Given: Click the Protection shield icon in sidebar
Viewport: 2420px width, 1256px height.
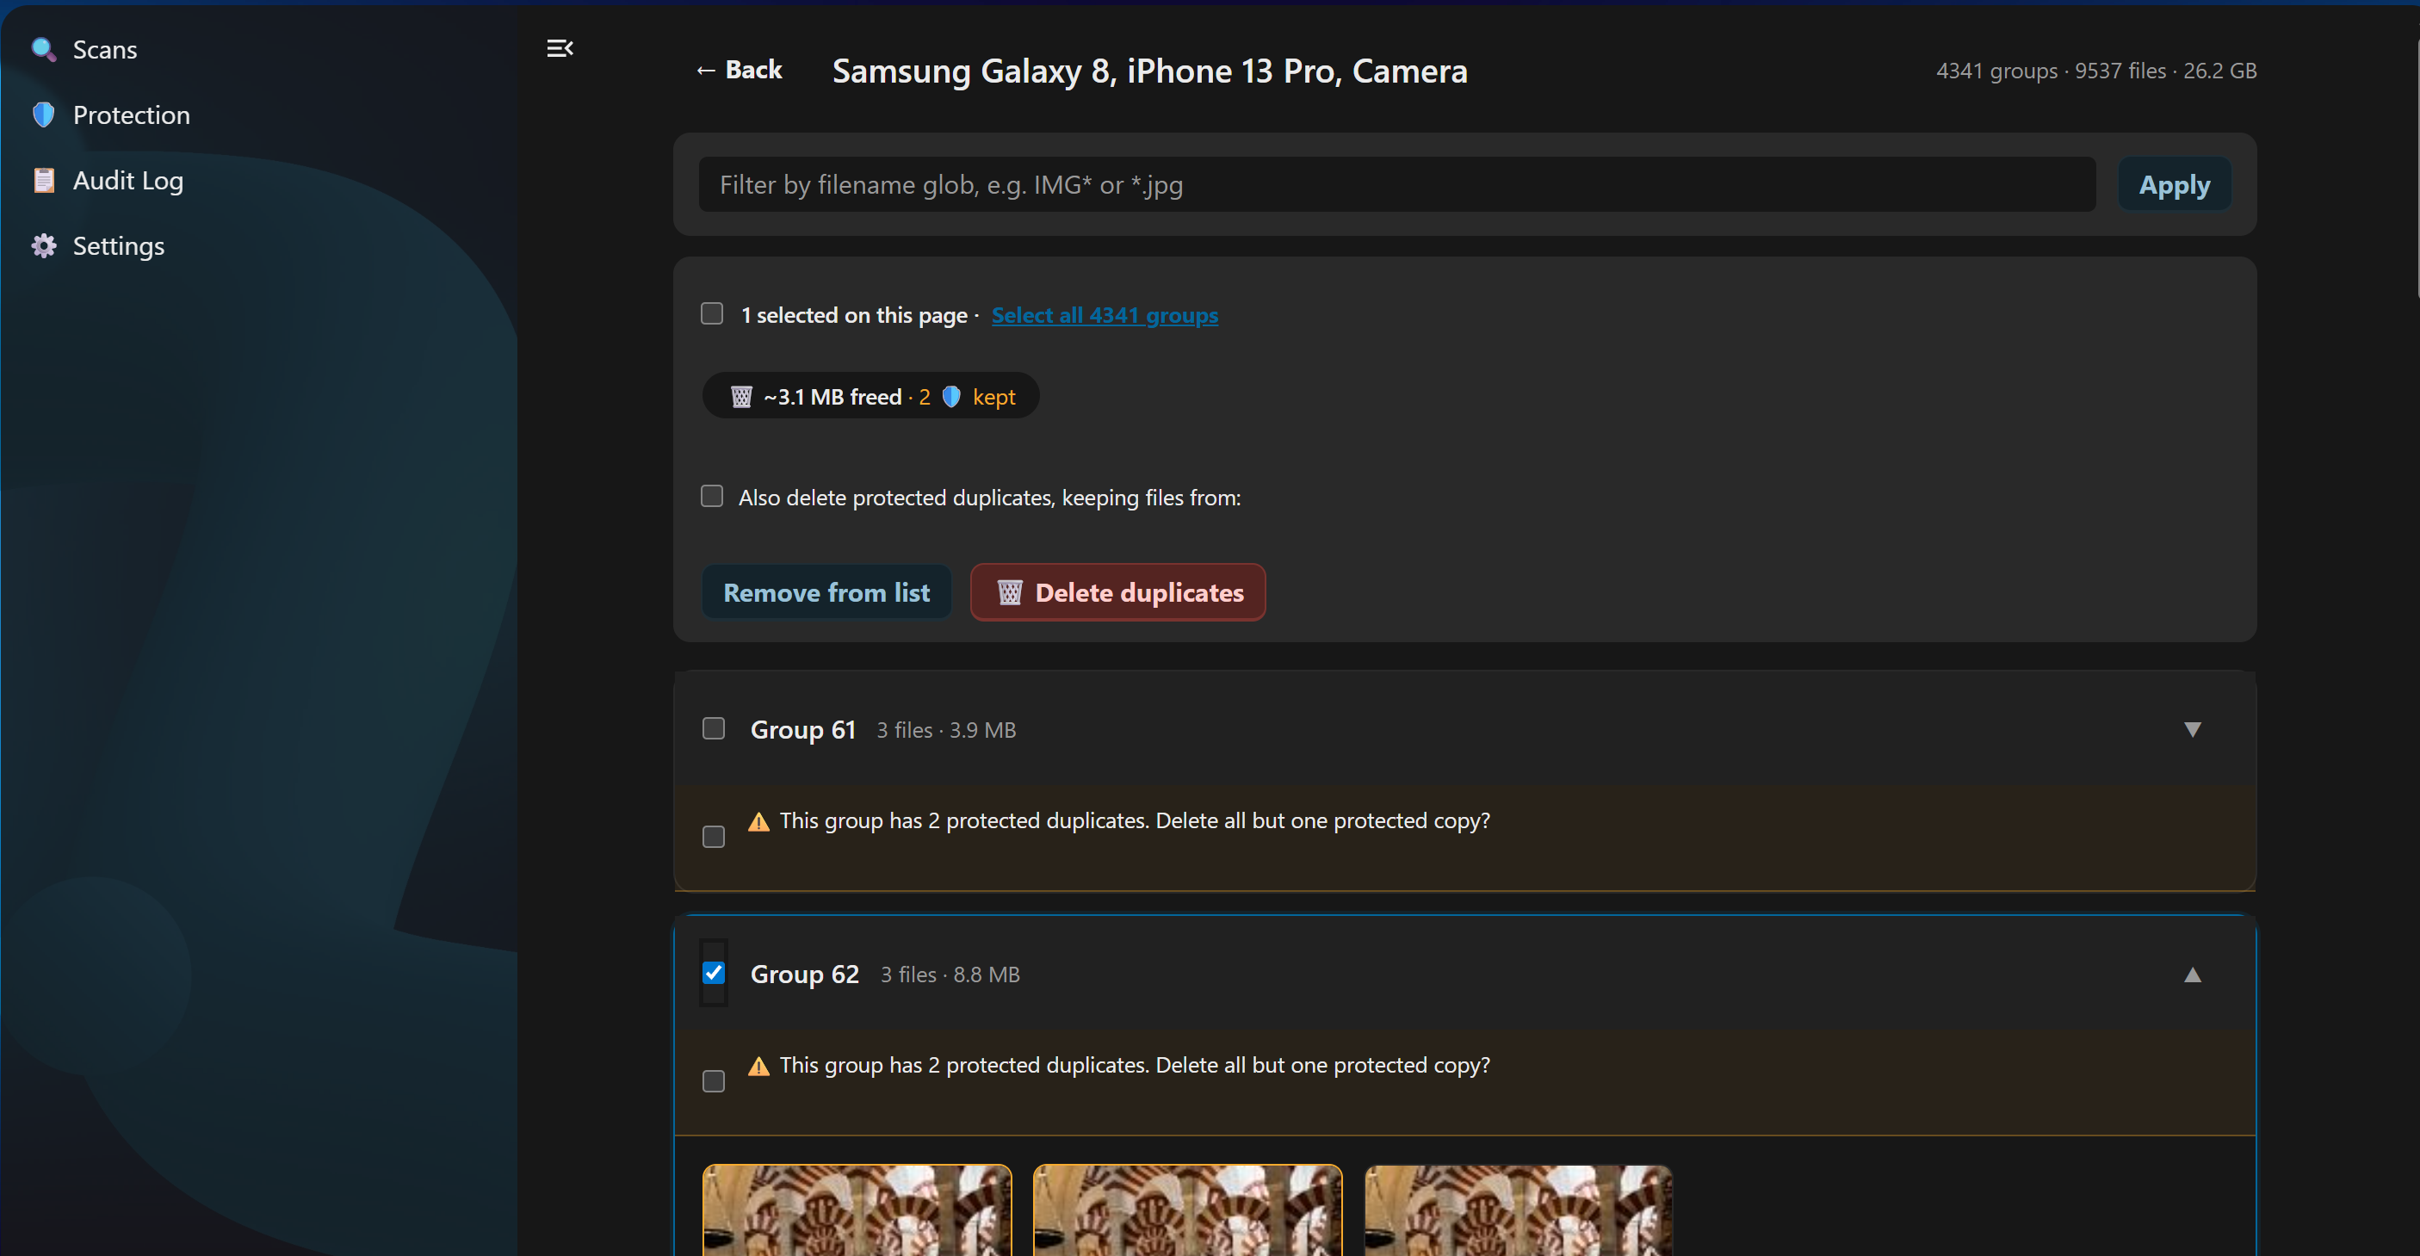Looking at the screenshot, I should [x=43, y=114].
